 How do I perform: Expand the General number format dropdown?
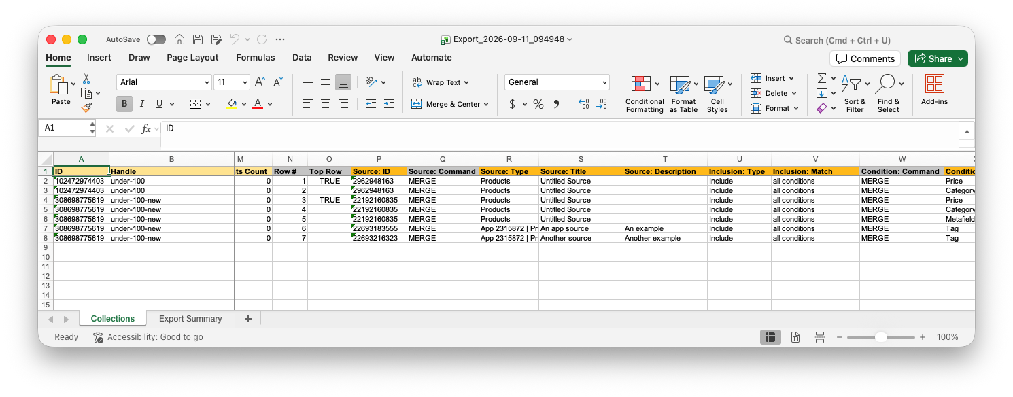(x=557, y=82)
